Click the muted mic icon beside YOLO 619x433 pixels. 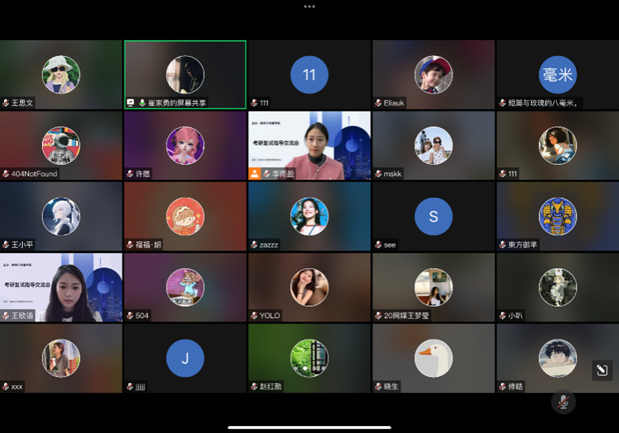pos(255,315)
